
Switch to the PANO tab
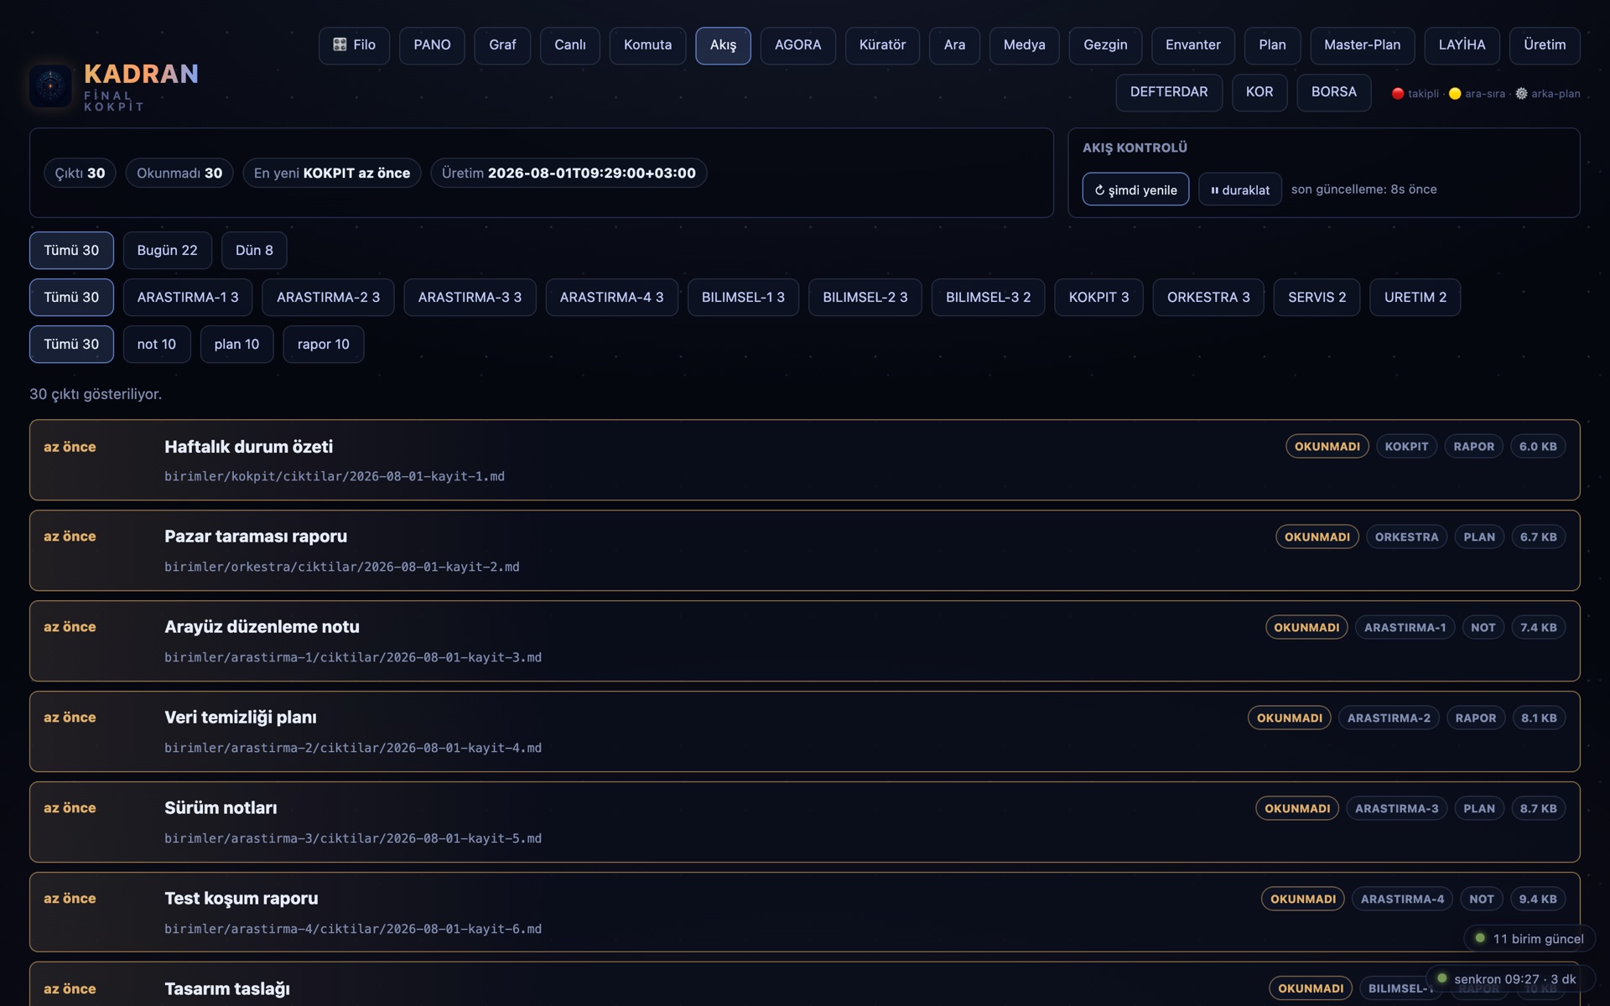click(432, 45)
